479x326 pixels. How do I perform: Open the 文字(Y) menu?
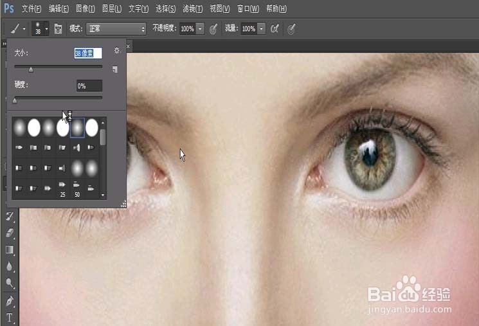click(138, 8)
